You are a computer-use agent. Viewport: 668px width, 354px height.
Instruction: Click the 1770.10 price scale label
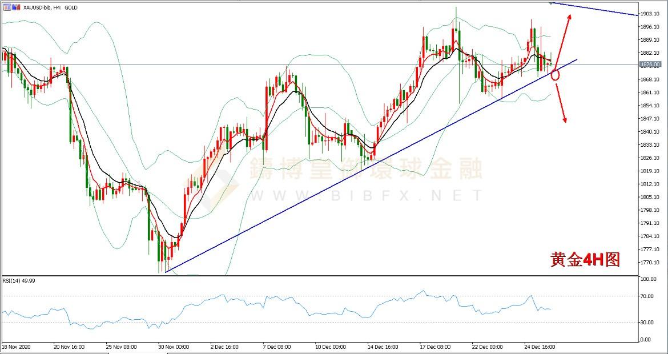pyautogui.click(x=651, y=263)
